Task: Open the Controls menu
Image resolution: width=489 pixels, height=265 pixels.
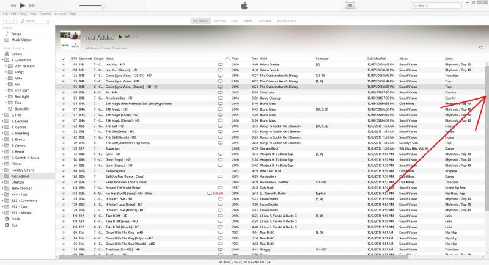Action: 45,14
